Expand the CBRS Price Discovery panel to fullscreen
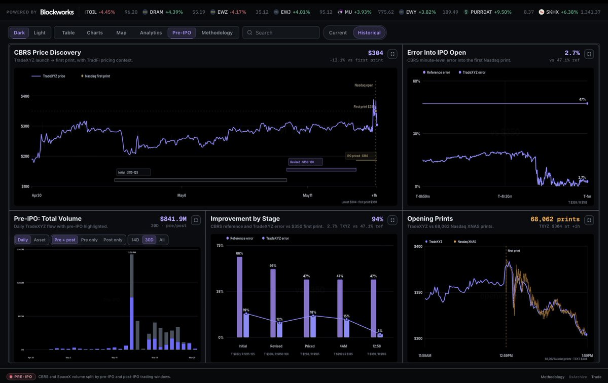Screen dimensions: 608x383 [392, 54]
